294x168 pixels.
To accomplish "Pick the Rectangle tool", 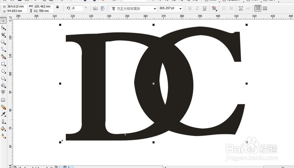I will pyautogui.click(x=3, y=64).
